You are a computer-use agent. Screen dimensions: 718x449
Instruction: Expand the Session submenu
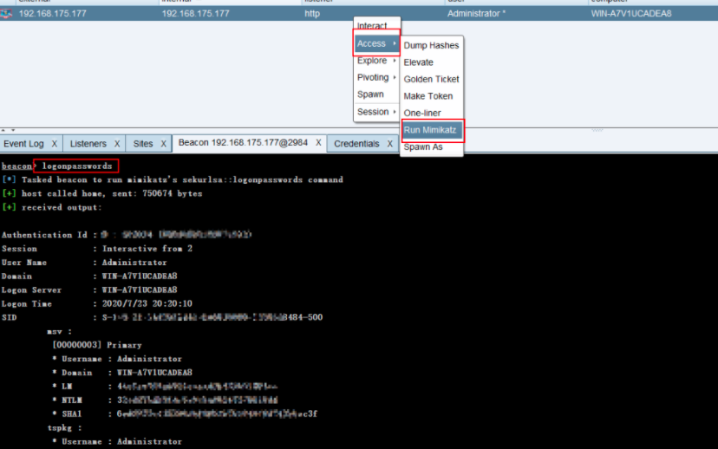click(x=376, y=112)
